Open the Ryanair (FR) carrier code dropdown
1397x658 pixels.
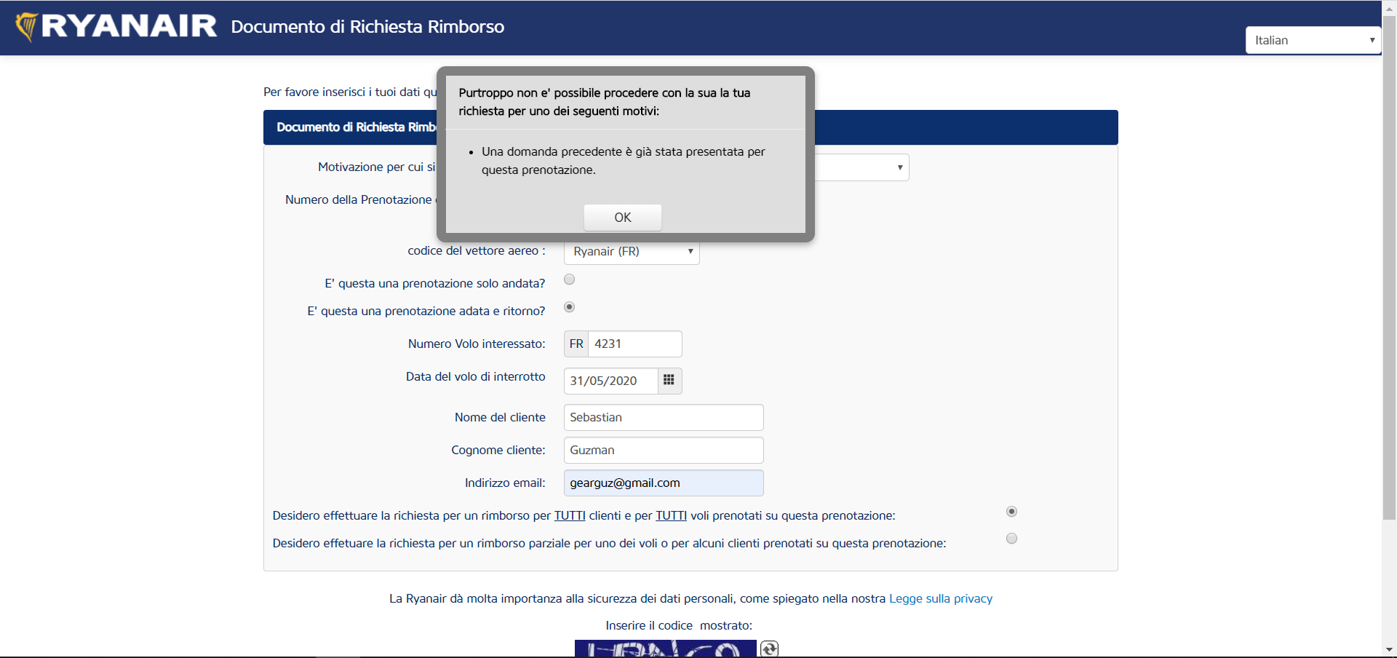[x=632, y=251]
